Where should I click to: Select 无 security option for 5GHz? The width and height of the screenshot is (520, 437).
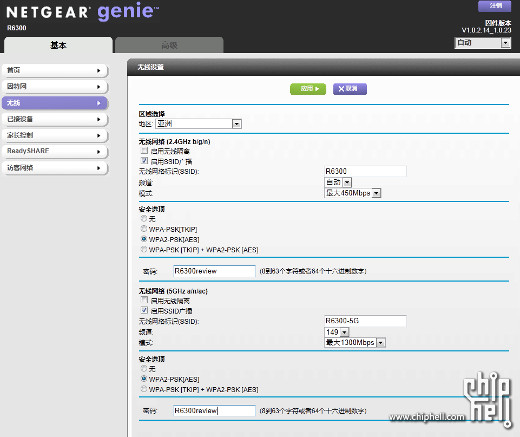click(143, 368)
